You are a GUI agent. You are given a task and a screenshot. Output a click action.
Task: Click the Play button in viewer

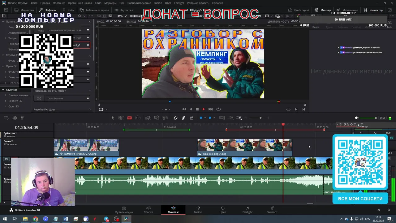204,109
